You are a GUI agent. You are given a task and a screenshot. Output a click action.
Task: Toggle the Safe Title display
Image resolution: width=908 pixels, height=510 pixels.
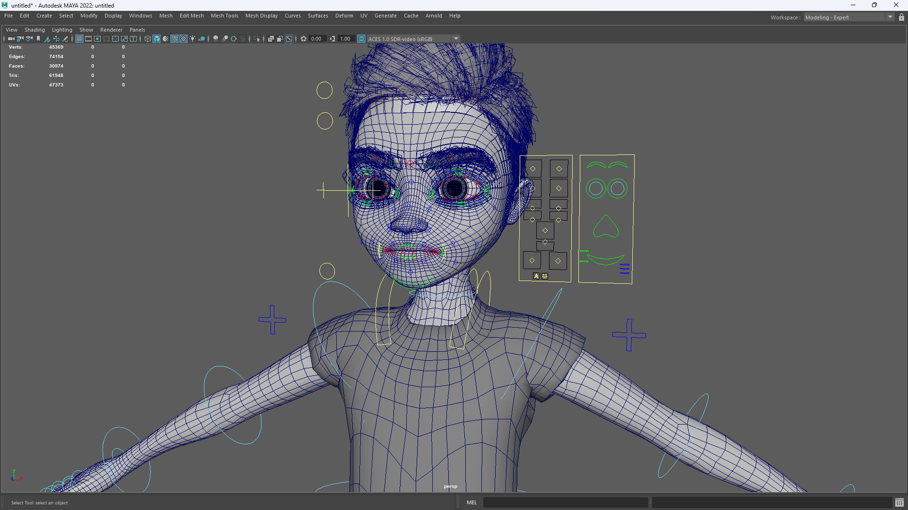pos(133,39)
